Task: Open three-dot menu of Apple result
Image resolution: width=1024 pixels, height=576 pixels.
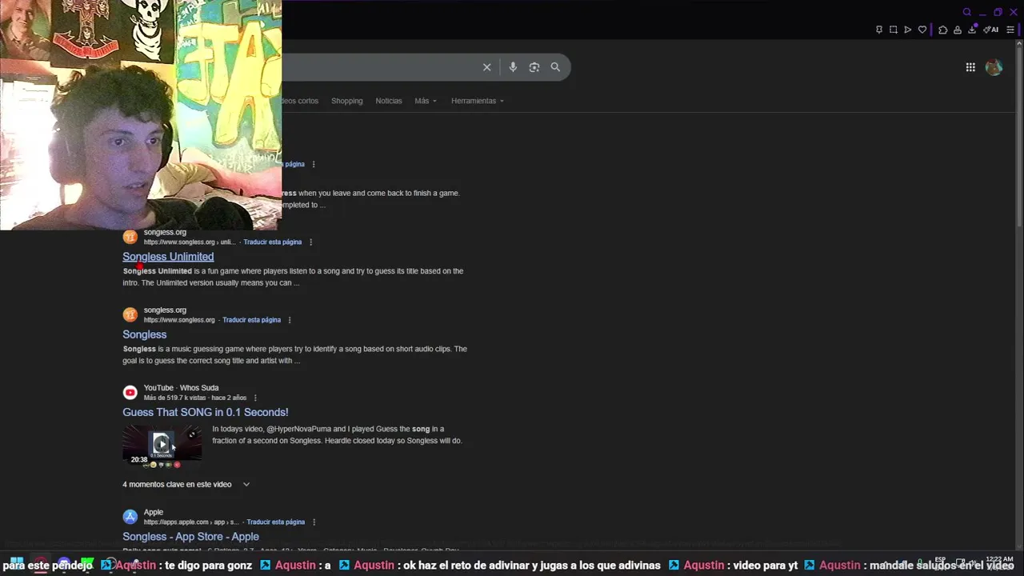Action: [x=314, y=522]
